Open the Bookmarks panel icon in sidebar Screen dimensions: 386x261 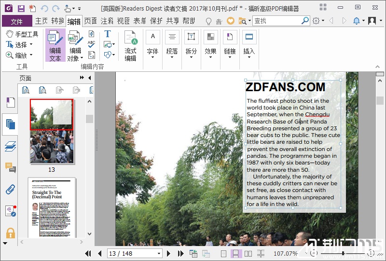tap(10, 102)
